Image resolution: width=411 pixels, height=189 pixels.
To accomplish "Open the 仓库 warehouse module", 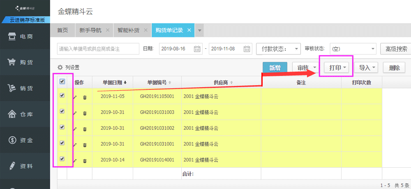I will [x=25, y=114].
